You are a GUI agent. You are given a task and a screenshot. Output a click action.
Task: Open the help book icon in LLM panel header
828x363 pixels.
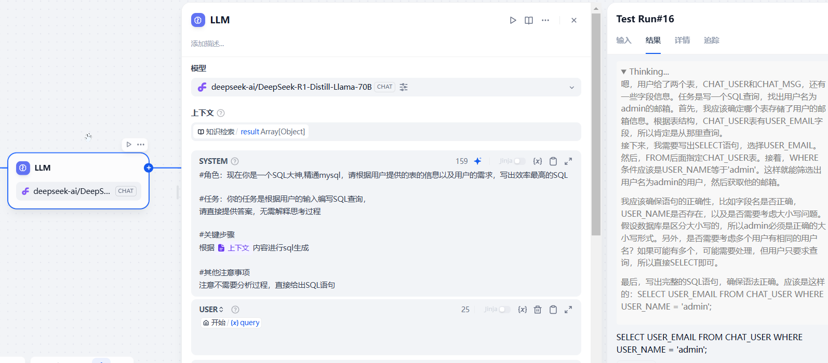pyautogui.click(x=529, y=20)
